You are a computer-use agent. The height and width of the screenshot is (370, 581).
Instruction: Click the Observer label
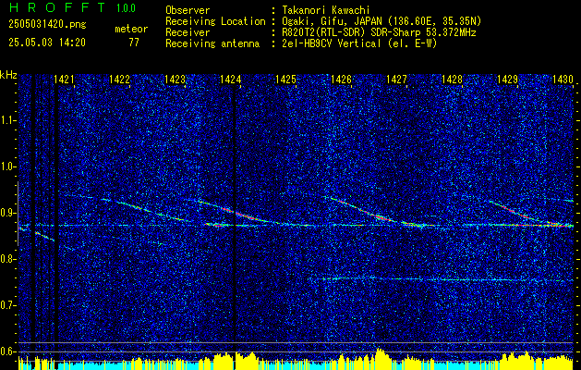click(x=188, y=10)
